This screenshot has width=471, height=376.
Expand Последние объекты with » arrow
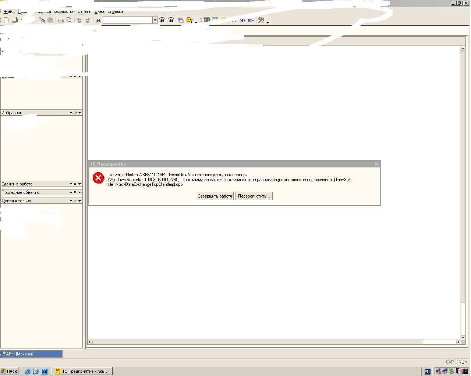(x=75, y=192)
